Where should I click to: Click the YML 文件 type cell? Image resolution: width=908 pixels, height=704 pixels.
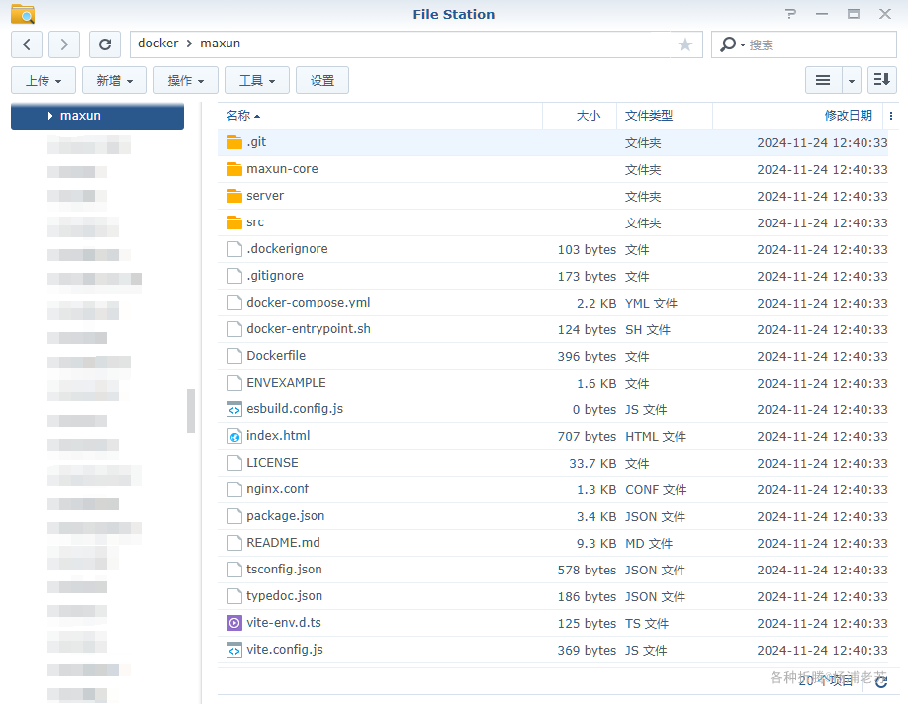pos(651,303)
